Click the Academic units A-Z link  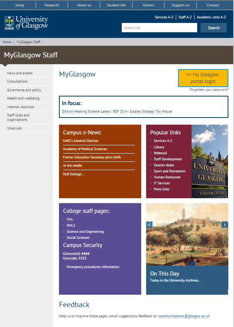coord(211,17)
